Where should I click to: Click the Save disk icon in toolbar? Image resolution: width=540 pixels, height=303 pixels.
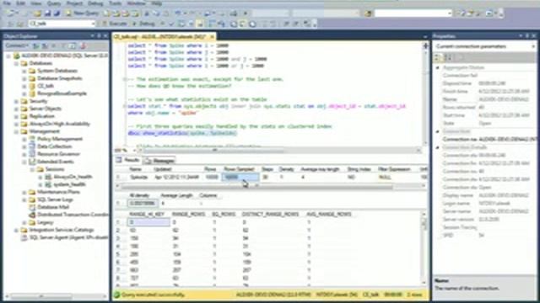pos(47,13)
